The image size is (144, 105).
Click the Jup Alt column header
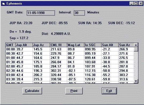tap(24, 45)
